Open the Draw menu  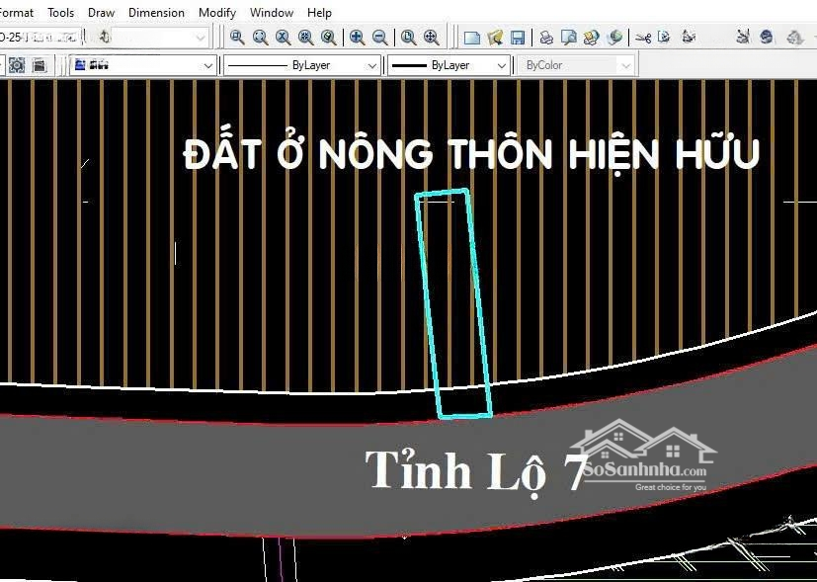tap(101, 13)
